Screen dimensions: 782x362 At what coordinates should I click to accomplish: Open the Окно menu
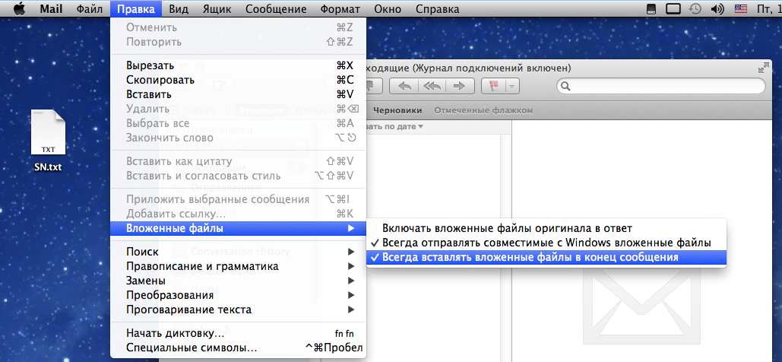(x=388, y=9)
